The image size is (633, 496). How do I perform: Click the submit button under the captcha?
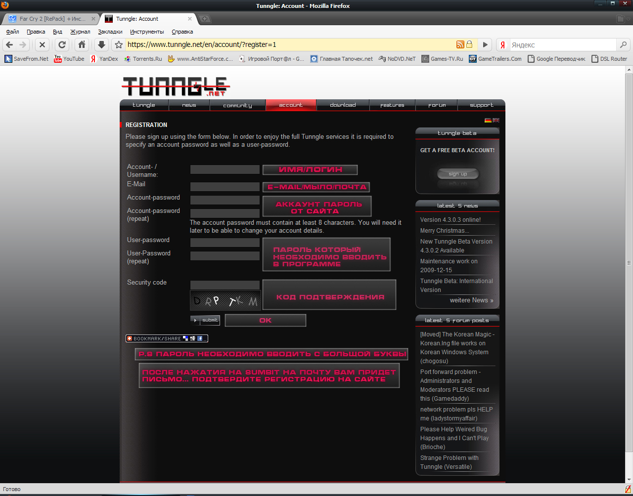pos(205,320)
